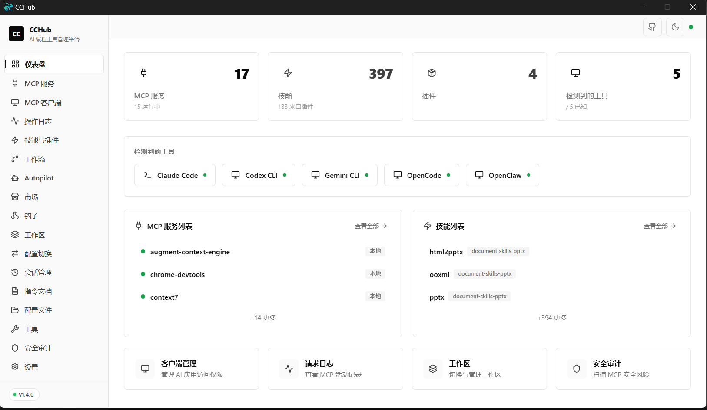Expand the +14 更多 MCP services list
Image resolution: width=707 pixels, height=410 pixels.
(262, 317)
